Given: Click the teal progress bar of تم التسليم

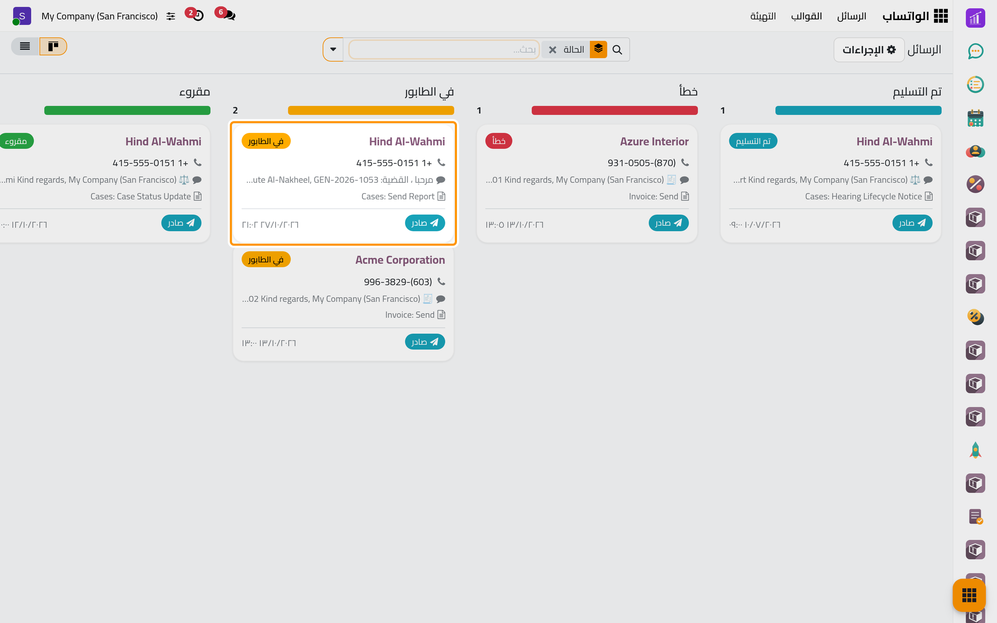Looking at the screenshot, I should pos(858,111).
